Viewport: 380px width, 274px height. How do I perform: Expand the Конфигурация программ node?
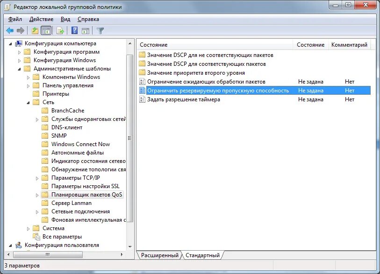19,52
